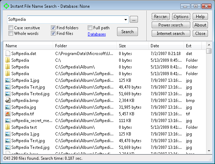
Task: Uncheck the Find files option
Action: coord(53,34)
